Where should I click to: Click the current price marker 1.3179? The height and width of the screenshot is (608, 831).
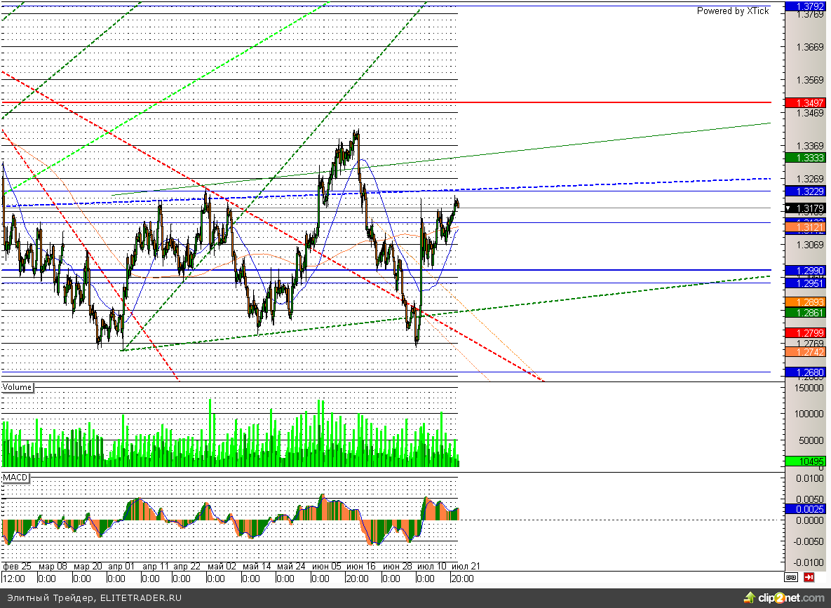click(805, 208)
